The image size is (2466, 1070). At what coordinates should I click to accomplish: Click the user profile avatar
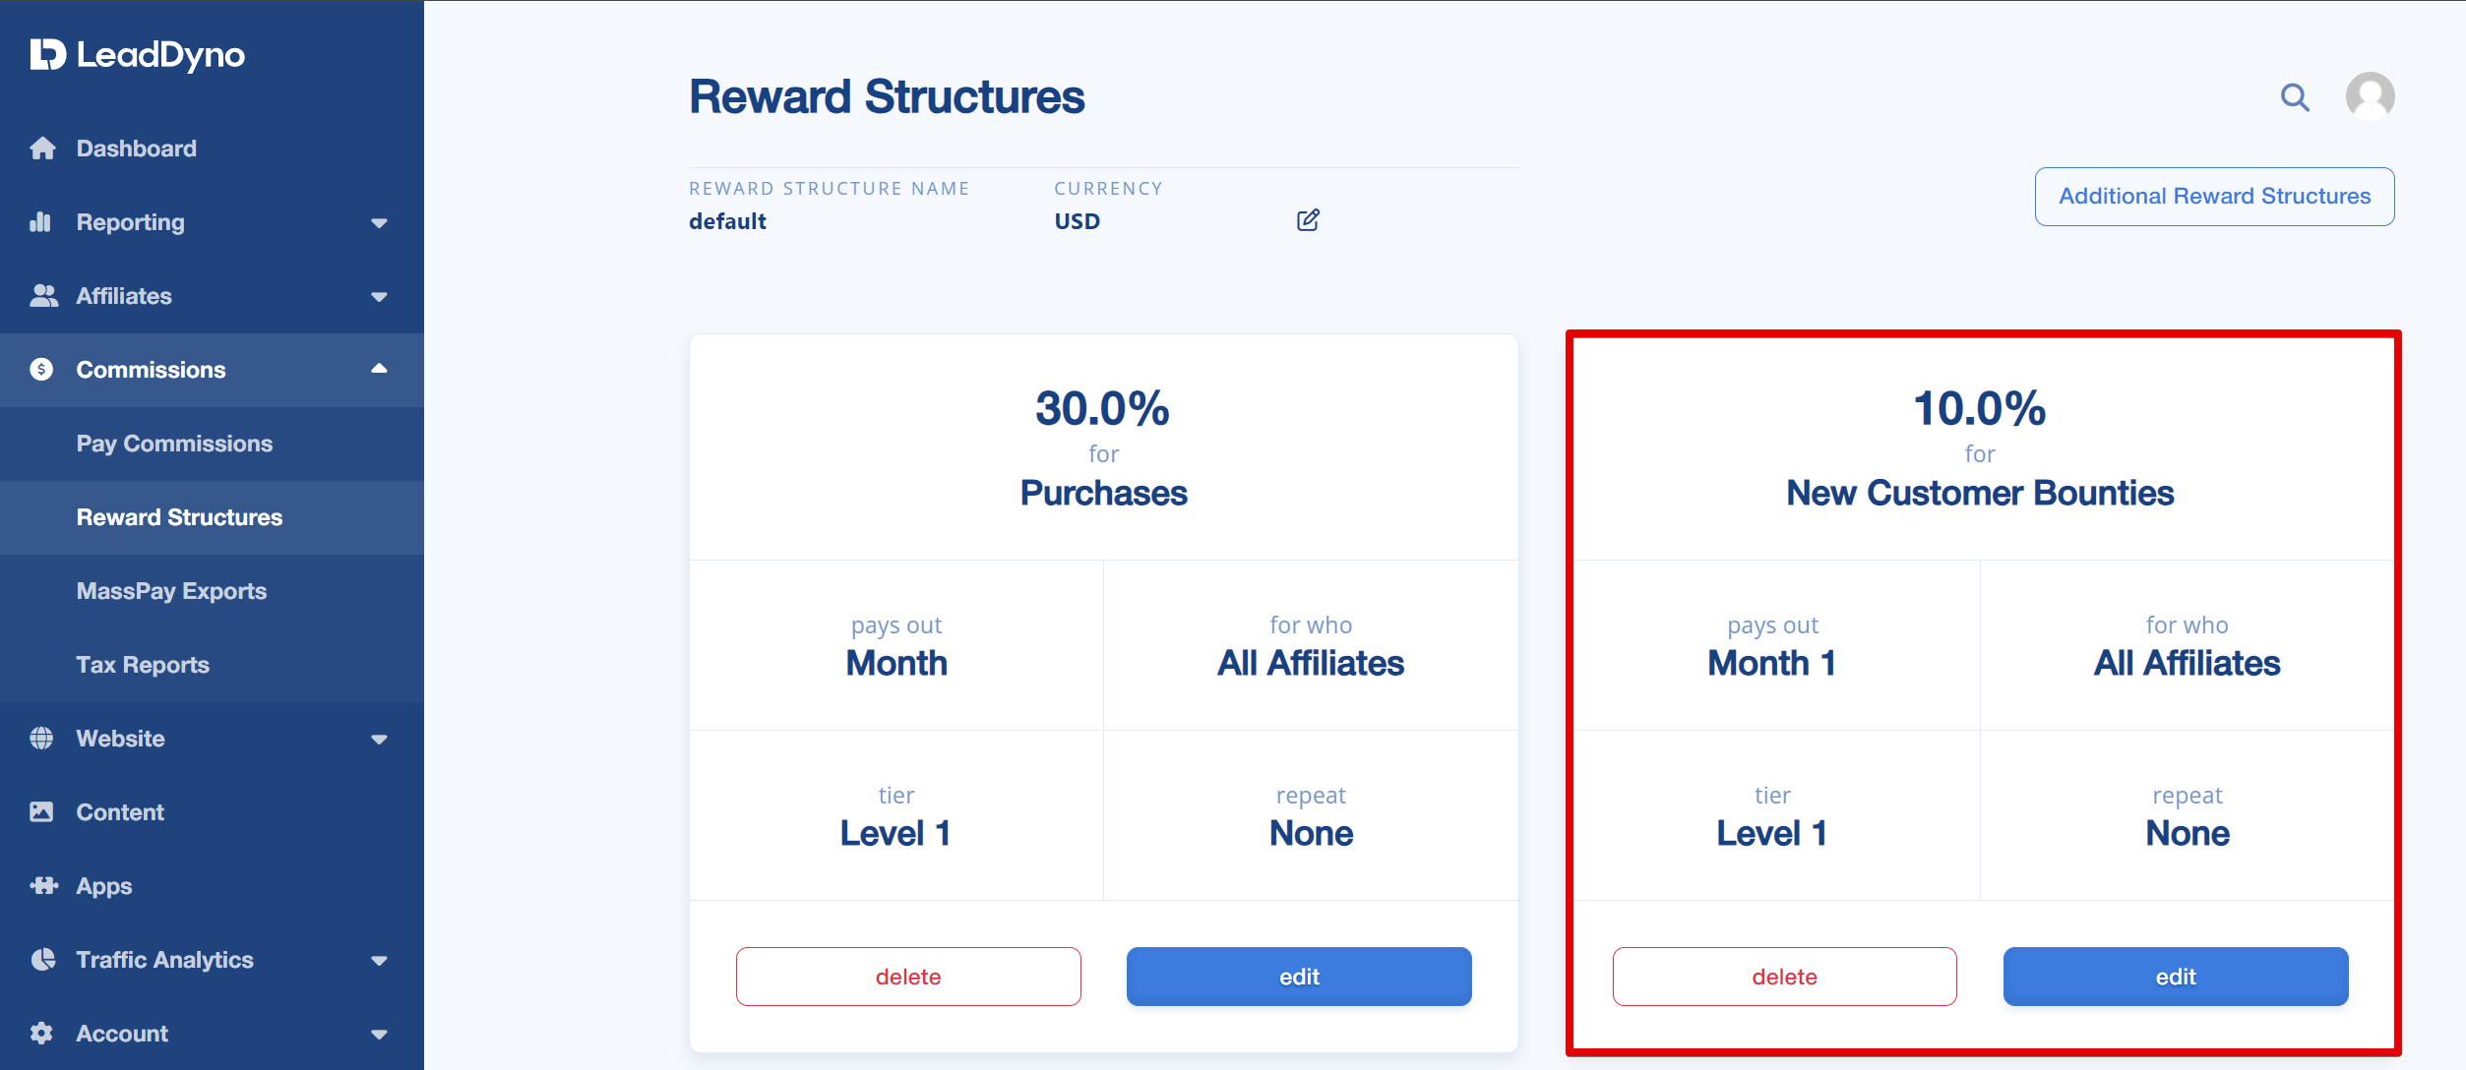[x=2370, y=96]
